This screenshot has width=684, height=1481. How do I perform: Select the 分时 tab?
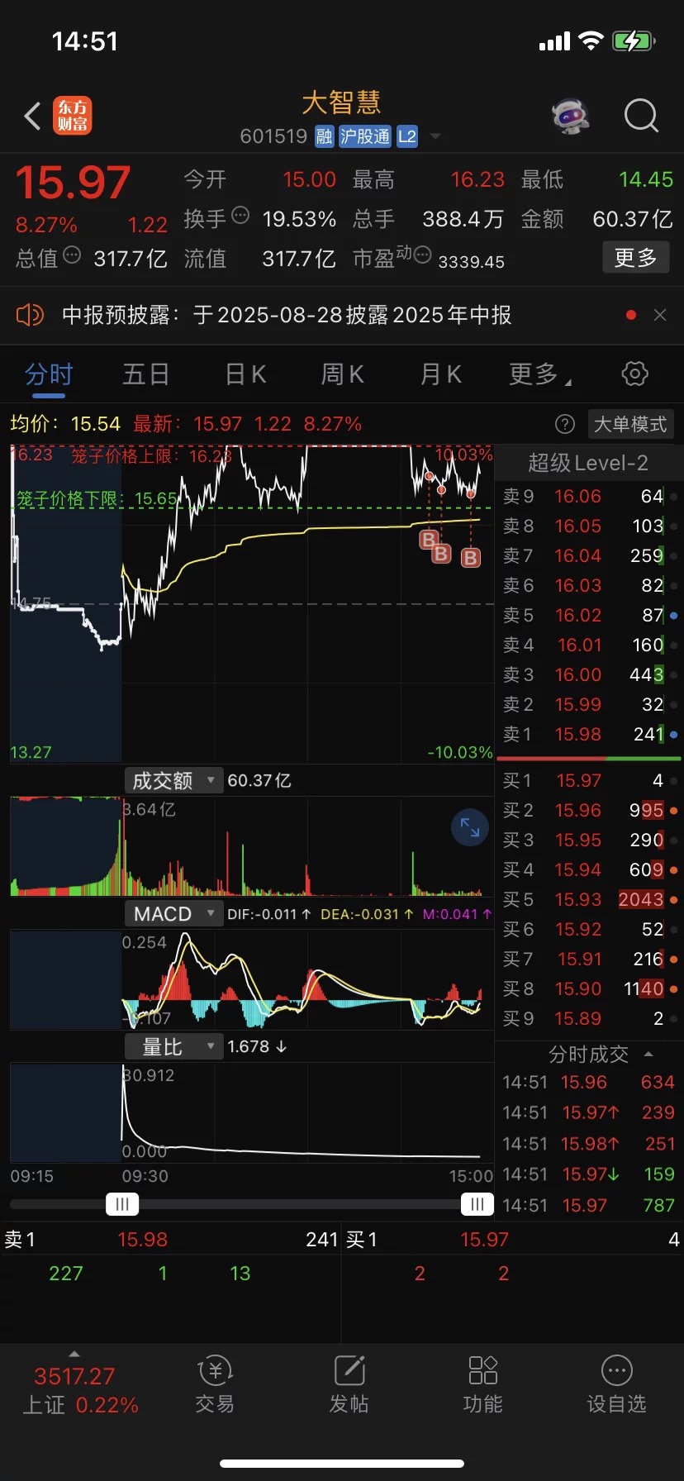tap(49, 374)
